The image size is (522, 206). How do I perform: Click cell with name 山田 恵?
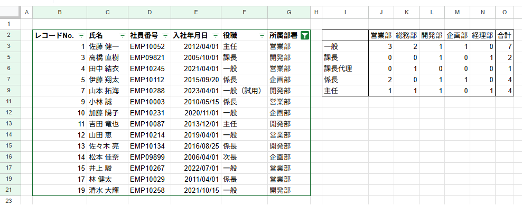108,135
